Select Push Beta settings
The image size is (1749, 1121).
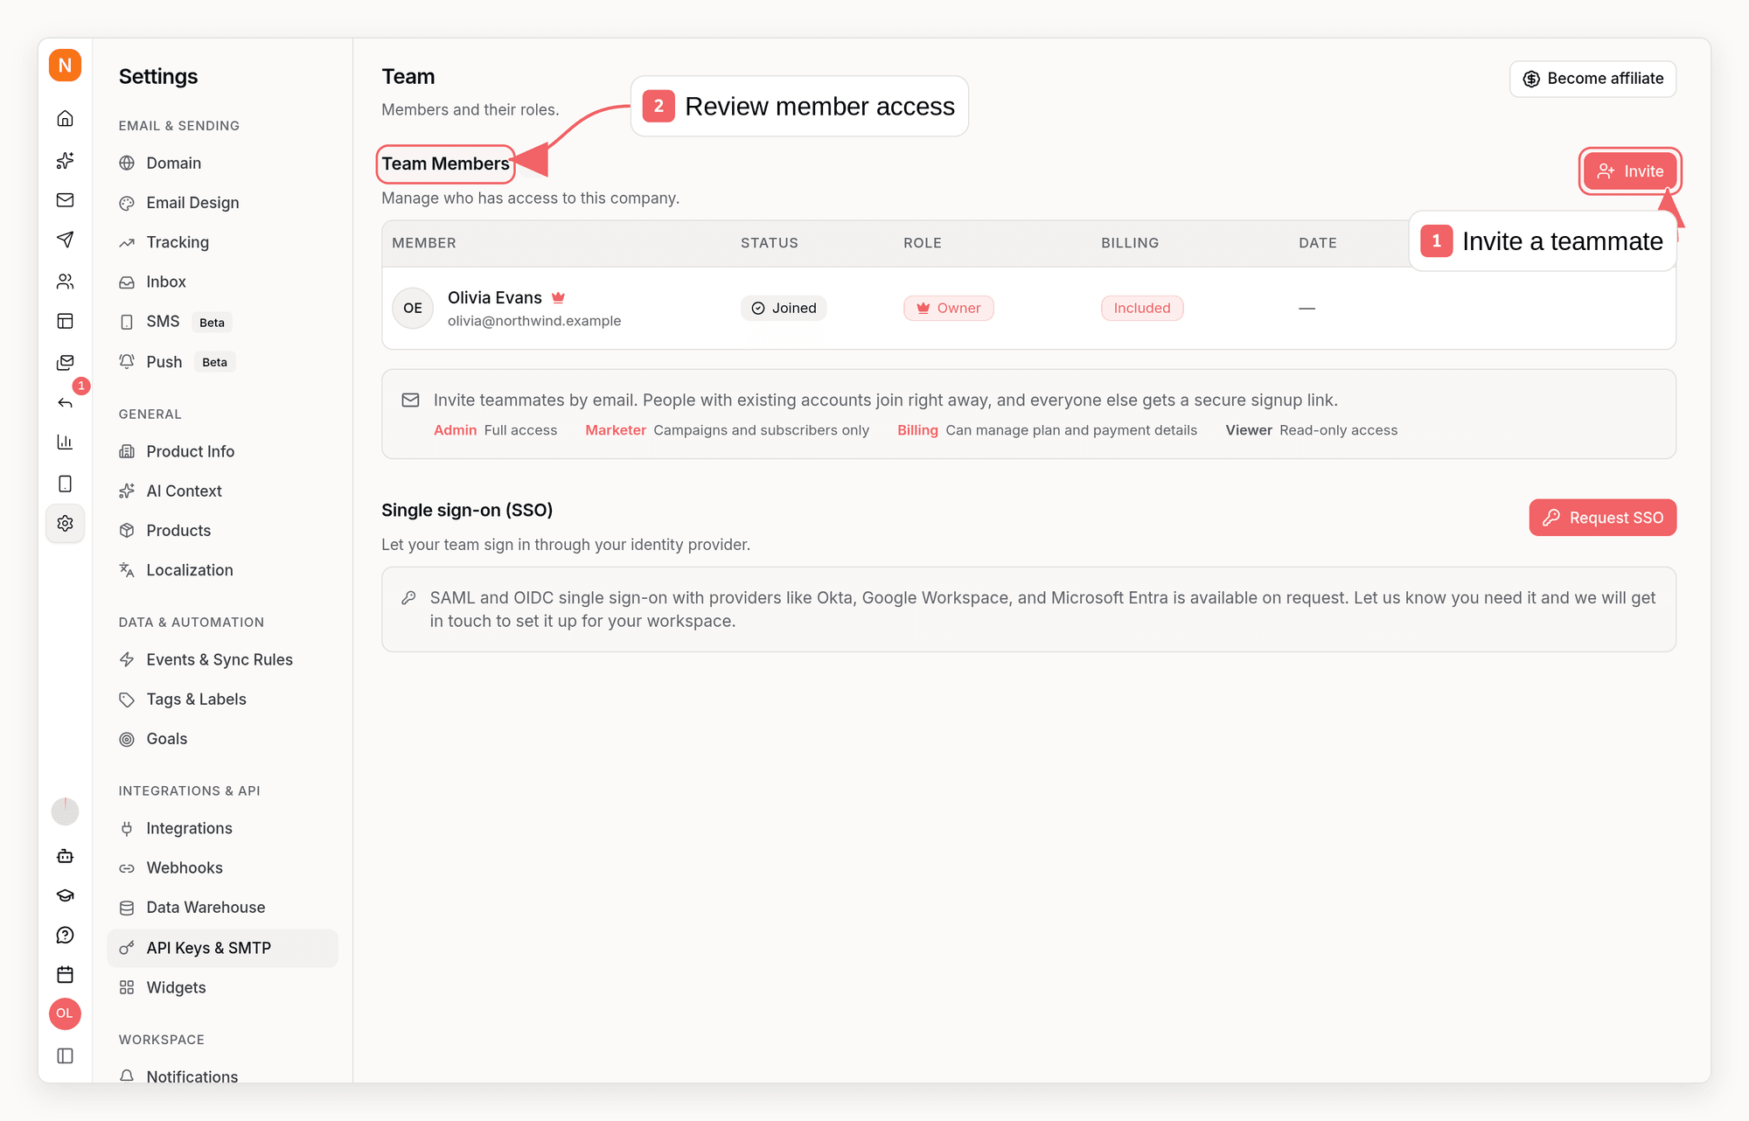coord(222,362)
